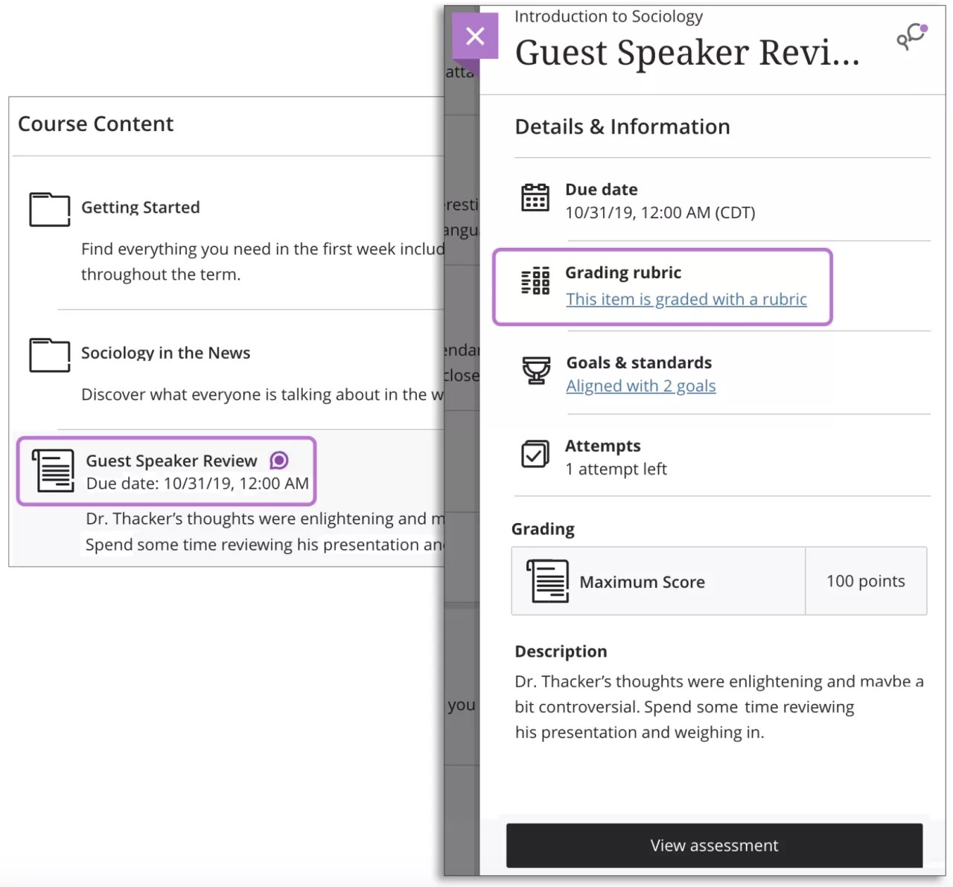Screen dimensions: 953x887
Task: Click the Maximum Score label
Action: [x=642, y=582]
